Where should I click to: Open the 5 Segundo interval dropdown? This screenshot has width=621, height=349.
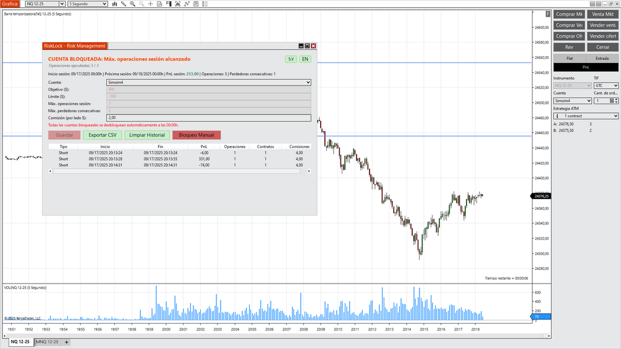pos(88,4)
